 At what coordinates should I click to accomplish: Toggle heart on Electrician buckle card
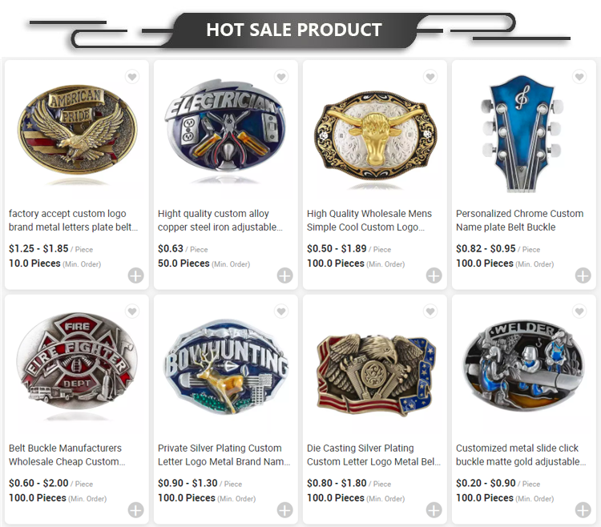tap(281, 77)
